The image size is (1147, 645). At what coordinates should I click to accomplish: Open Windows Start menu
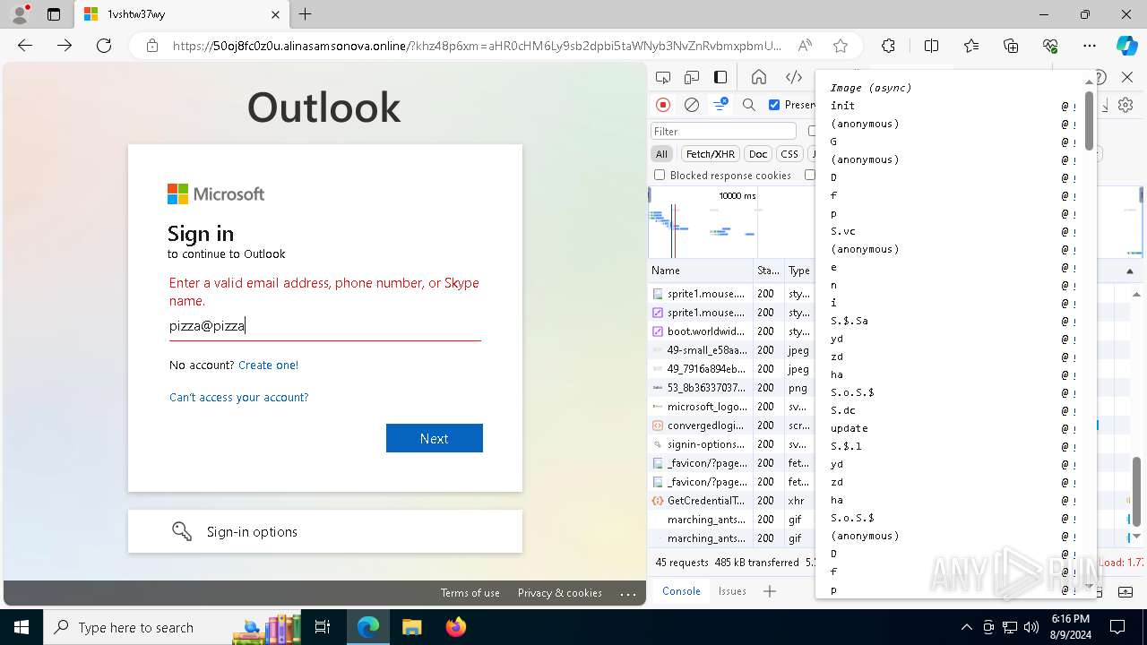[x=22, y=627]
